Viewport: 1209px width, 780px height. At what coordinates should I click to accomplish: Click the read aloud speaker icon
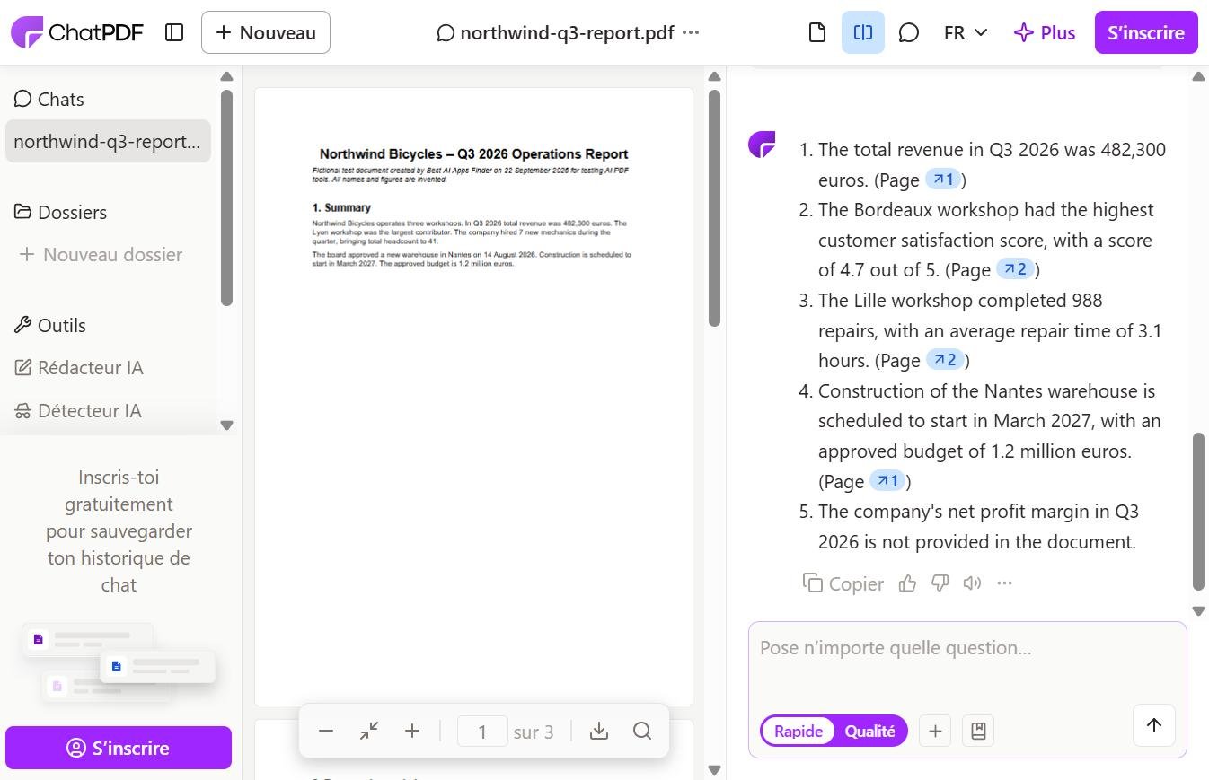coord(972,583)
